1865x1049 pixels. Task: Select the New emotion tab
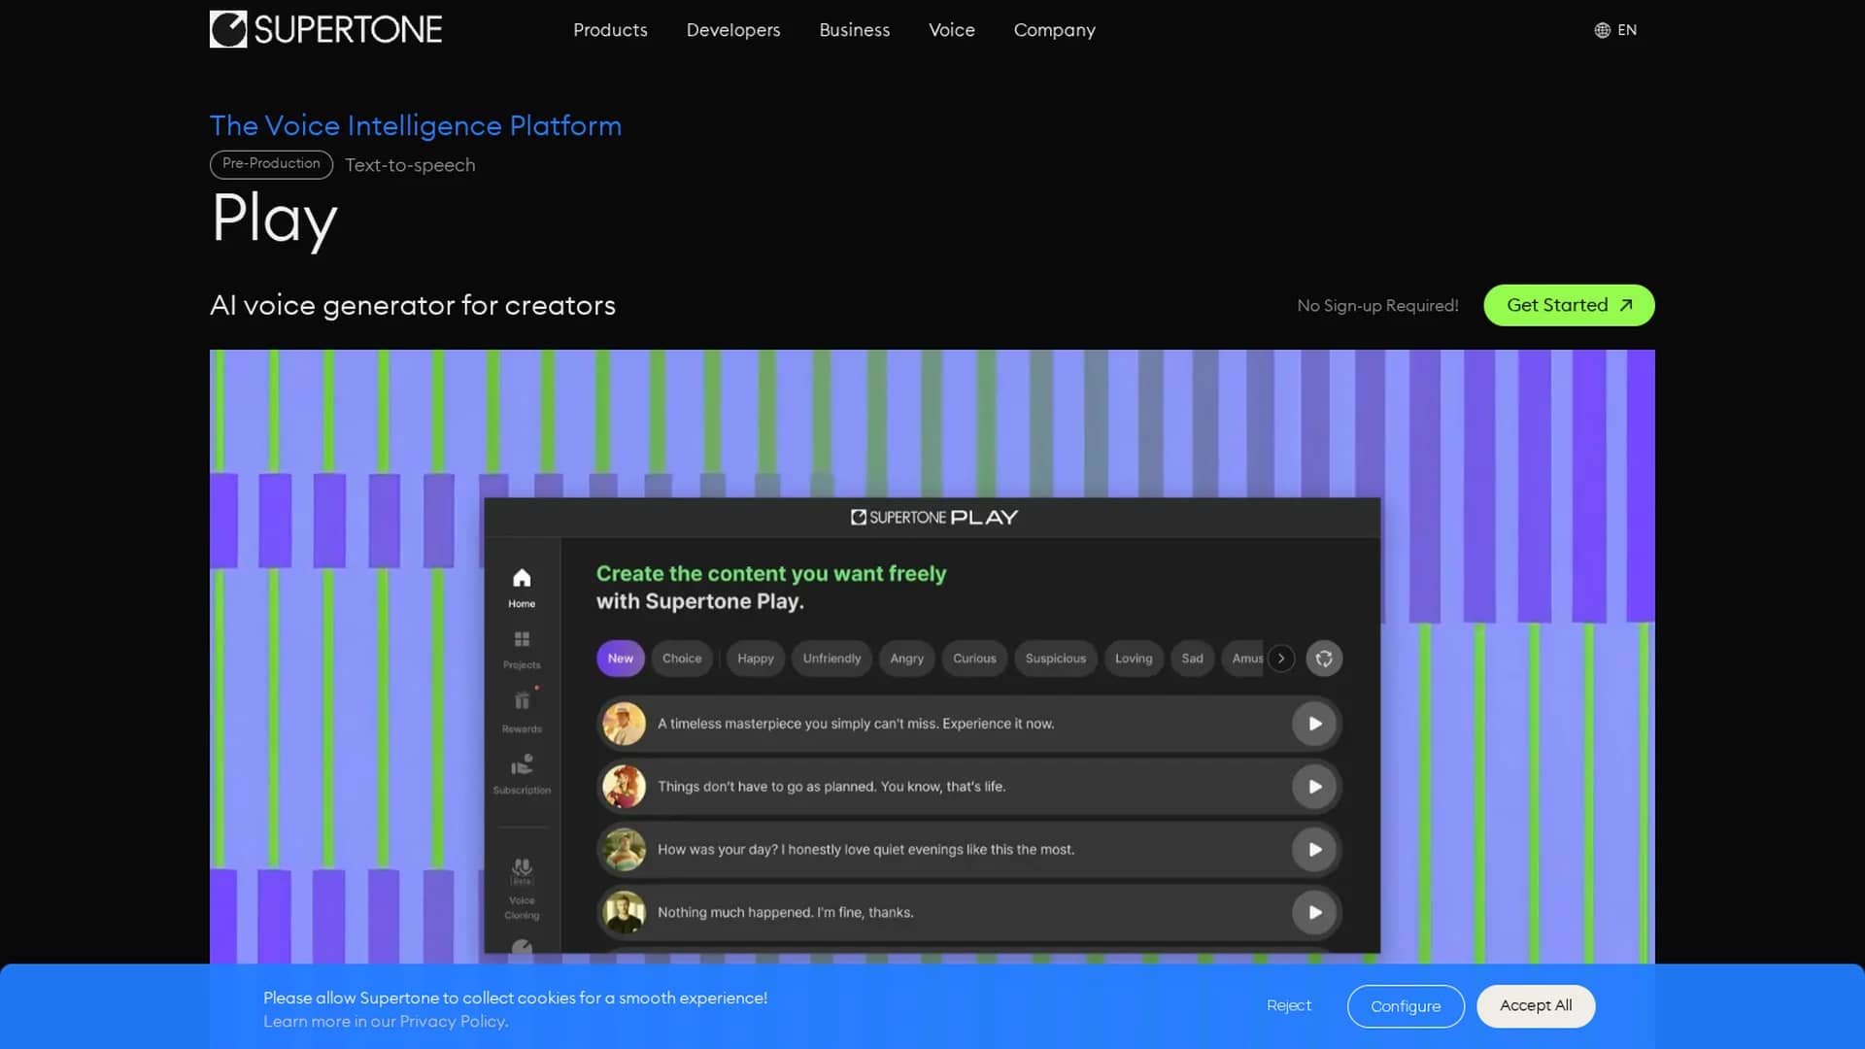[x=620, y=659]
